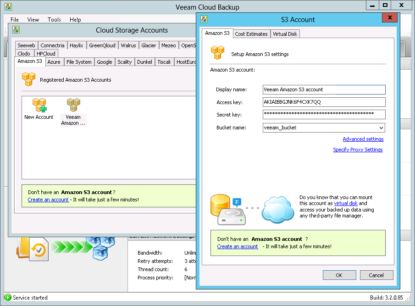The height and width of the screenshot is (306, 415).
Task: Select the Clodo storage tab
Action: (x=24, y=54)
